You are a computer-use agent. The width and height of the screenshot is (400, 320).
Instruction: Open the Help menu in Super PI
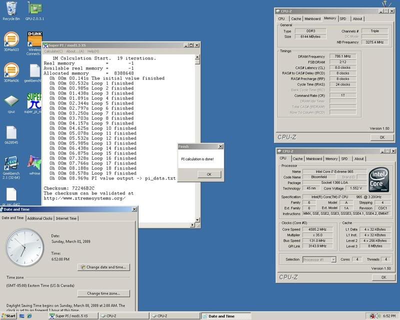pos(93,51)
